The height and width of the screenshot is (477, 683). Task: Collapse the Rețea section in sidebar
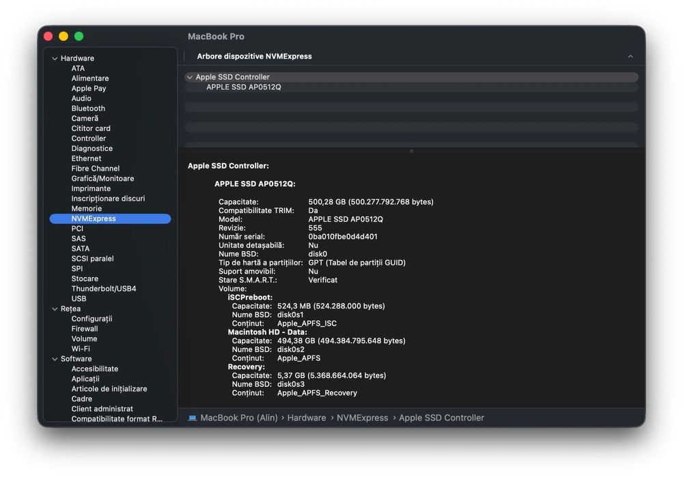click(x=55, y=309)
